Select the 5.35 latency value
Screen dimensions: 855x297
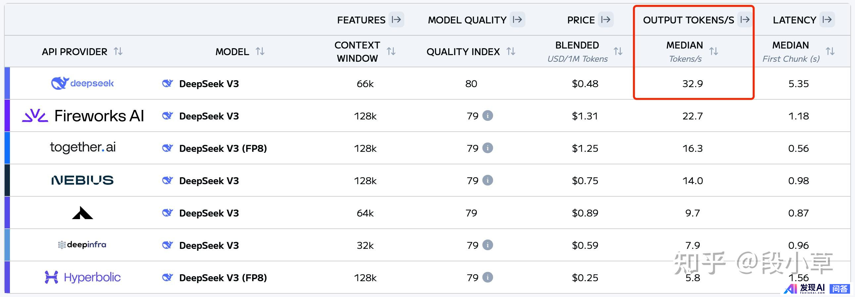(798, 83)
